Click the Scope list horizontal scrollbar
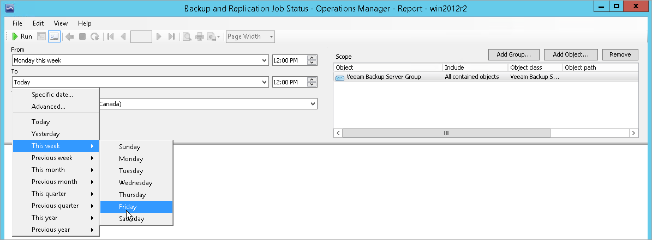 coord(446,133)
